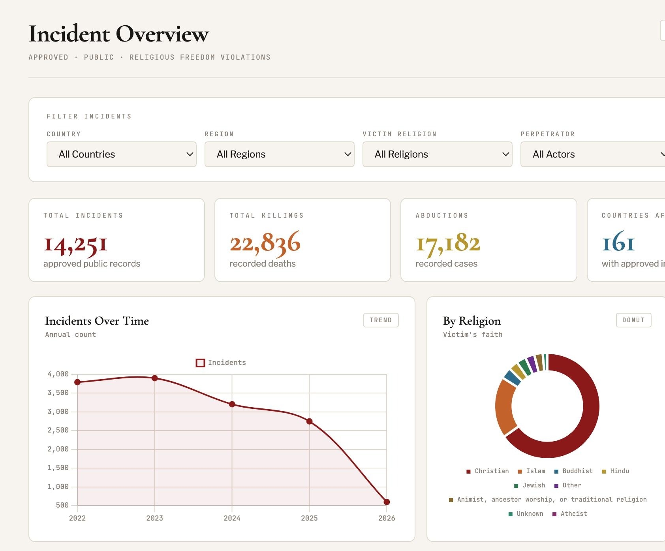Image resolution: width=665 pixels, height=551 pixels.
Task: Toggle the Unknown legend entry
Action: pyautogui.click(x=526, y=514)
